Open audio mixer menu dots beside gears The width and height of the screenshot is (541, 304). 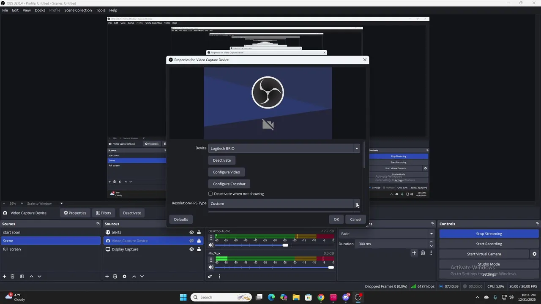click(219, 277)
